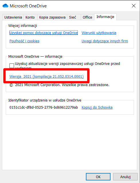This screenshot has height=183, width=140.
Task: Click the 2021 Microsoft Corporation copyright text
Action: coord(59,85)
